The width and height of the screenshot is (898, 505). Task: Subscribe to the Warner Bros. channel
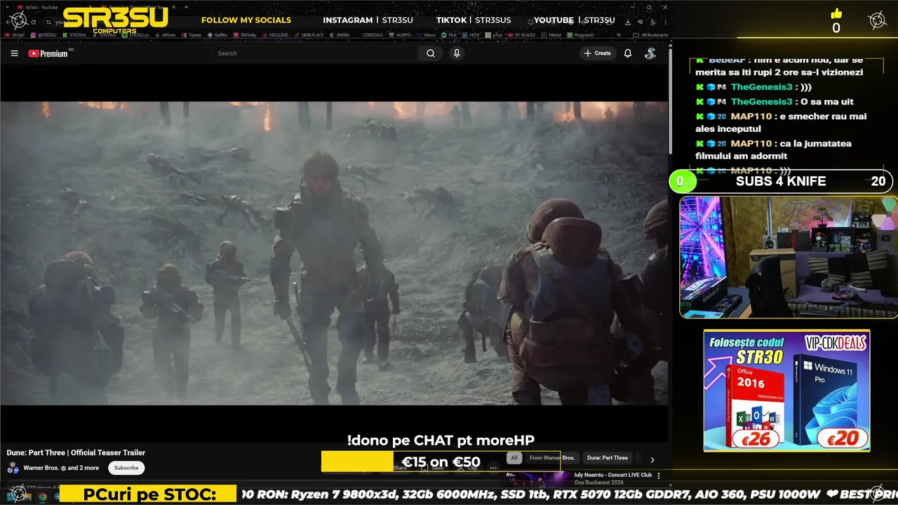click(126, 468)
